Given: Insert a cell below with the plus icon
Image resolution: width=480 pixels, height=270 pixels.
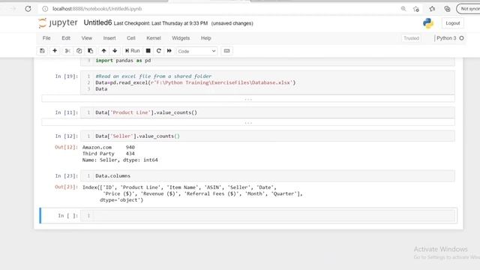Looking at the screenshot, I should [x=55, y=51].
